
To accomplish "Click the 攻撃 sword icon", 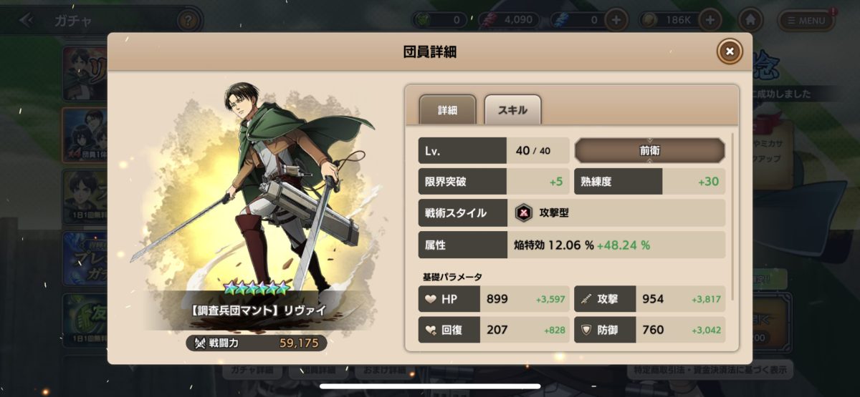I will click(586, 299).
